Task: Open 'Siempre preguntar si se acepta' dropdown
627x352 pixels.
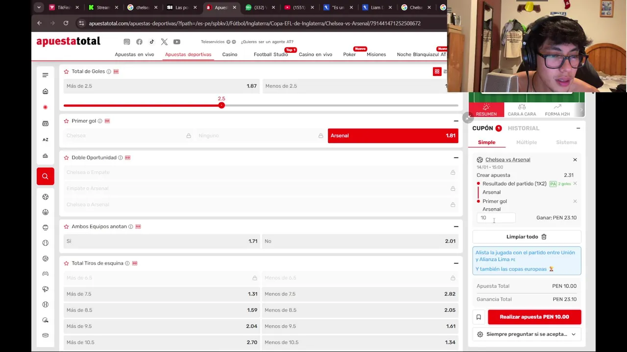Action: [x=527, y=334]
